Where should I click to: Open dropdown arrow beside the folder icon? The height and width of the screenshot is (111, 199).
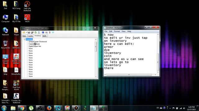click(x=26, y=33)
